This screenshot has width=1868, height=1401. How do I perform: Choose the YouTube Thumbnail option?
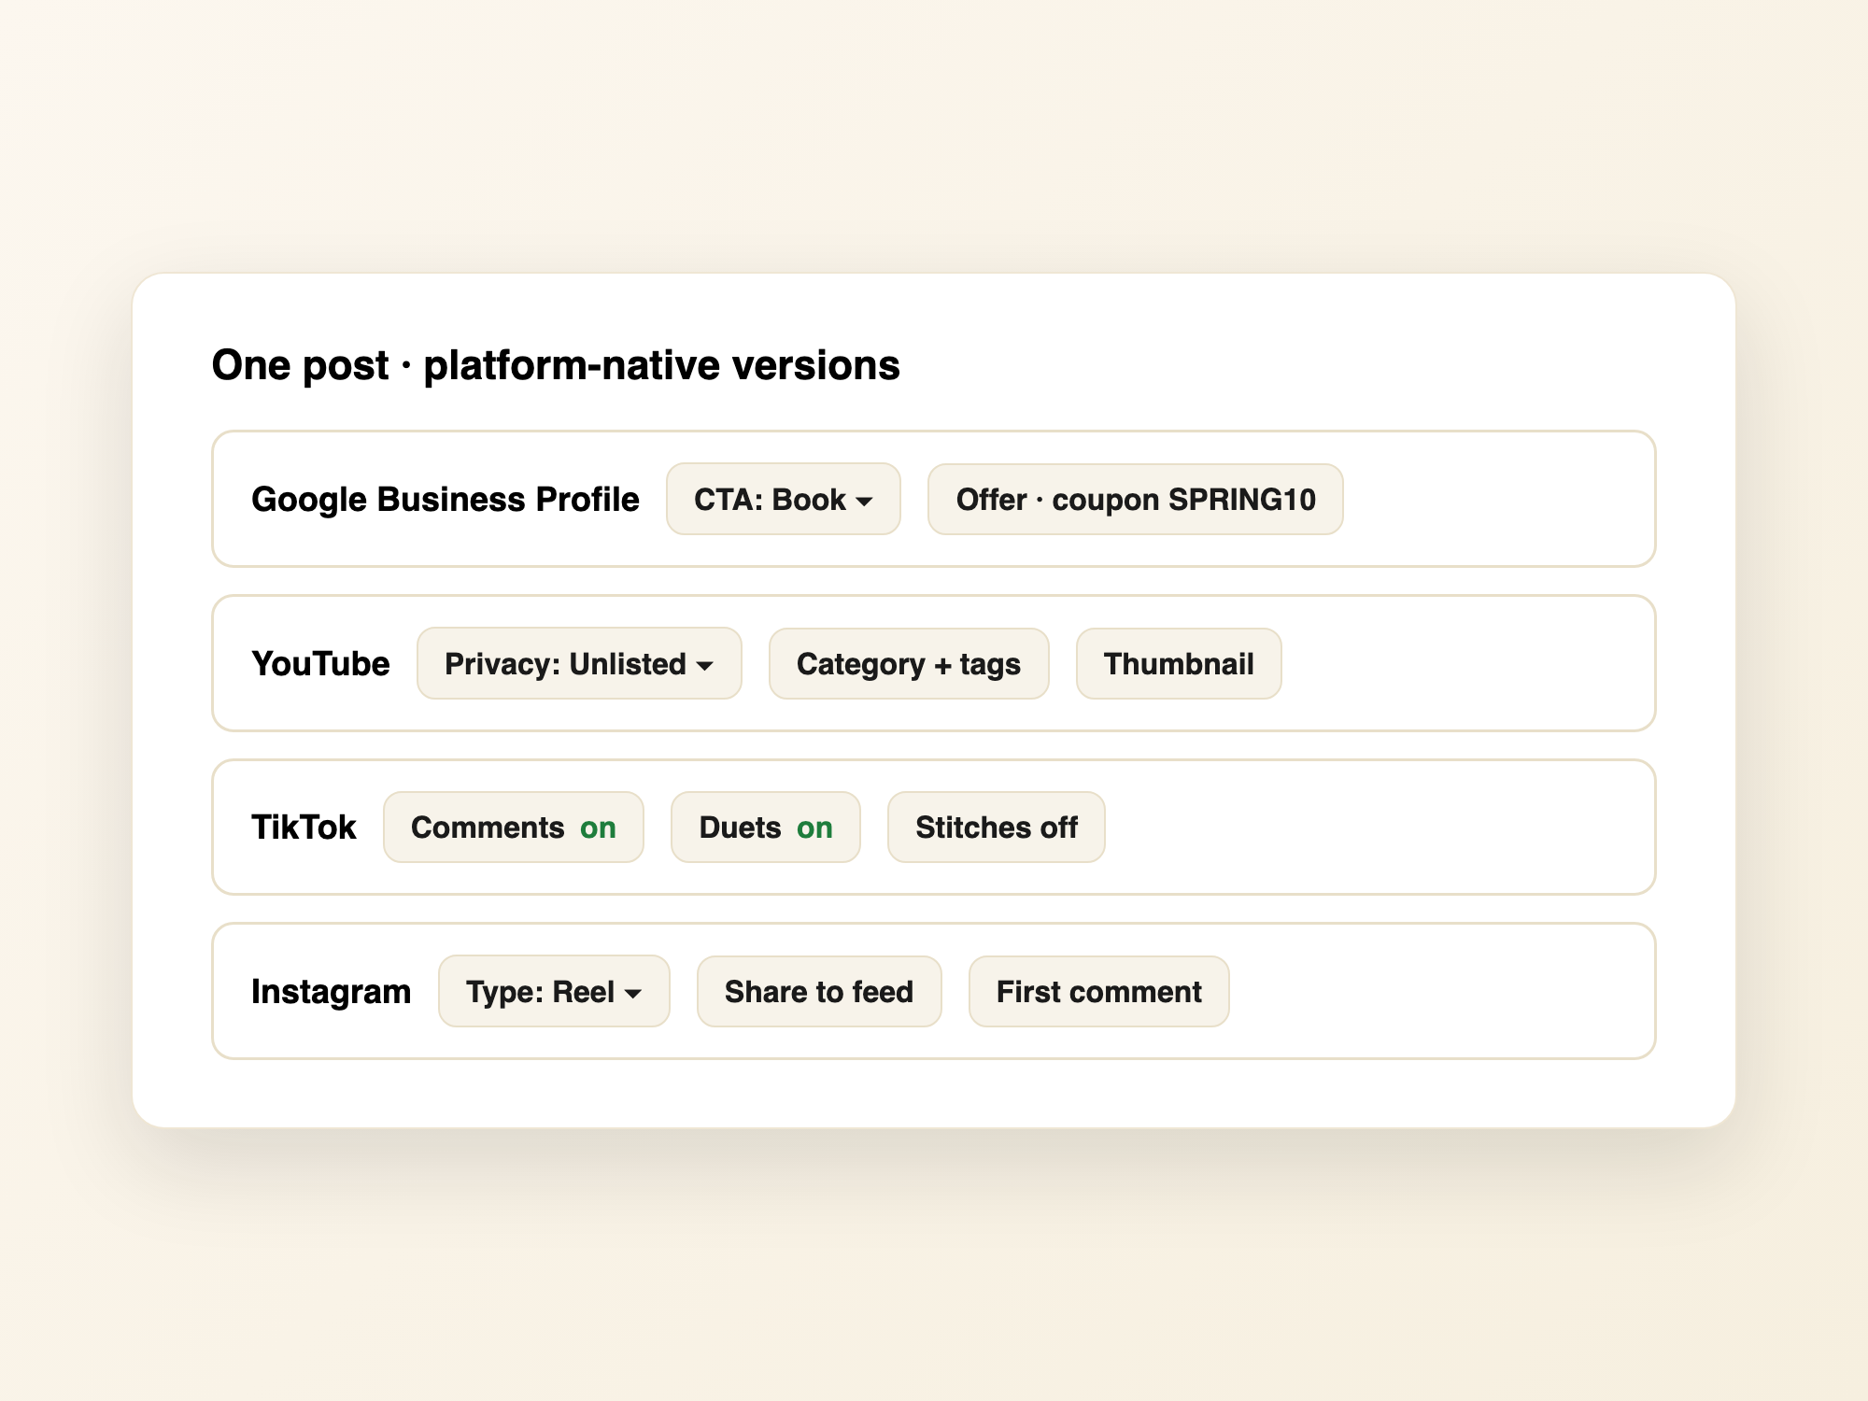1179,663
